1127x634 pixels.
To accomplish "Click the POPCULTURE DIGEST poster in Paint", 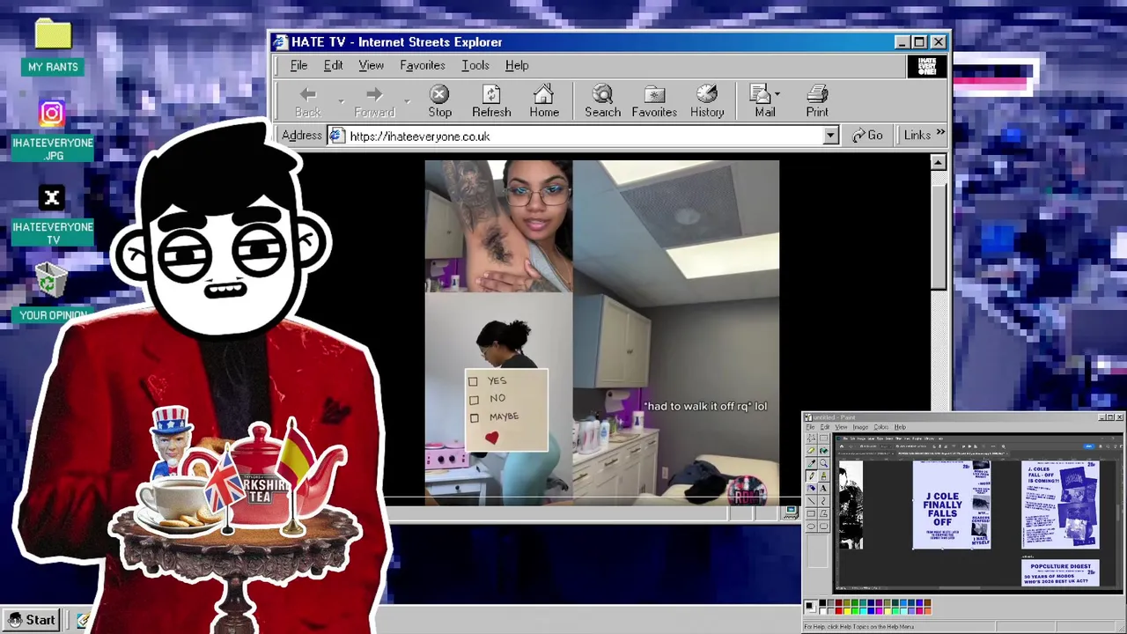I will pyautogui.click(x=1060, y=572).
